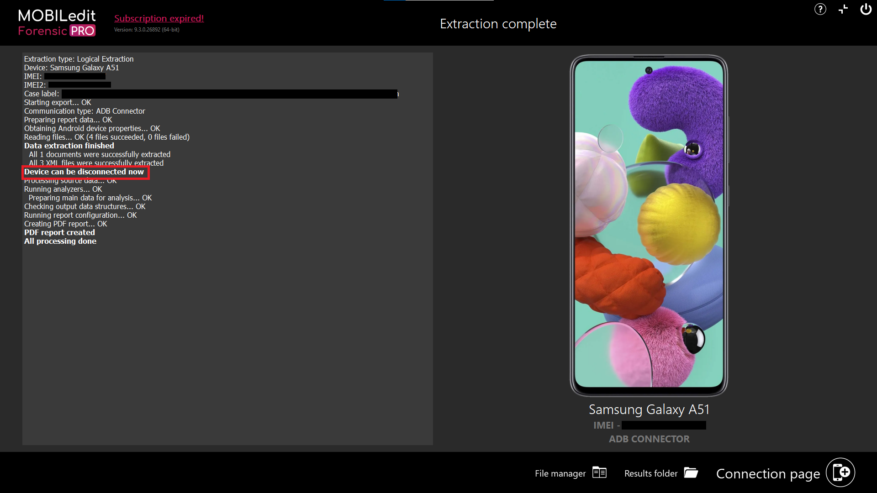Viewport: 877px width, 493px height.
Task: Click the power exit icon
Action: click(866, 9)
